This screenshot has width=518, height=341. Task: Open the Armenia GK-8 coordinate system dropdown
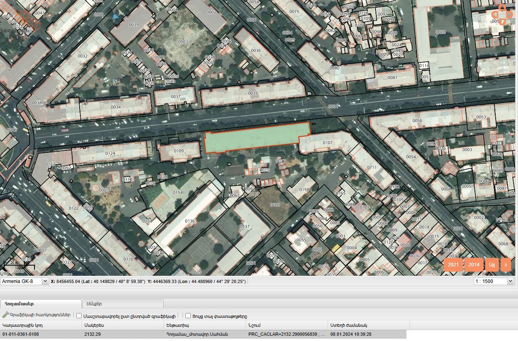(45, 281)
